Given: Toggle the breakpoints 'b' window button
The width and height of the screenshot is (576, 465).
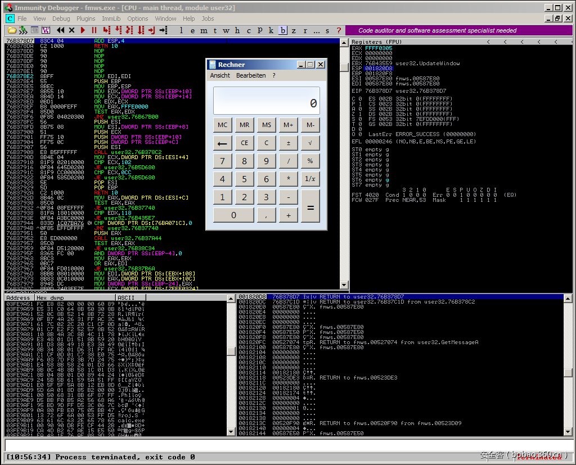Looking at the screenshot, I should (282, 30).
